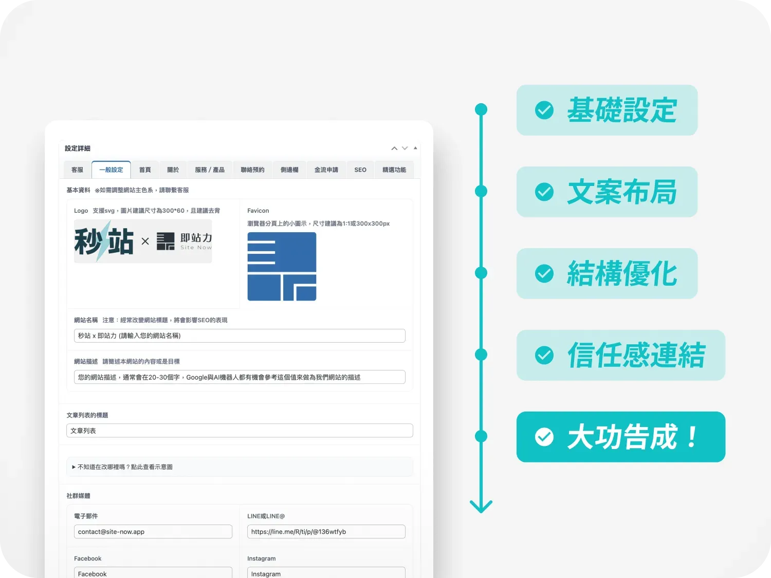This screenshot has height=578, width=771.
Task: Collapse the 設定詳細 panel with triangle toggle
Action: pos(415,148)
